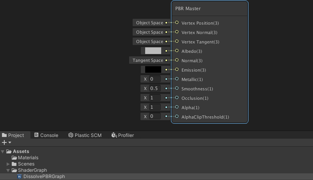
Task: Click the Albedo input port circle
Action: [x=177, y=51]
